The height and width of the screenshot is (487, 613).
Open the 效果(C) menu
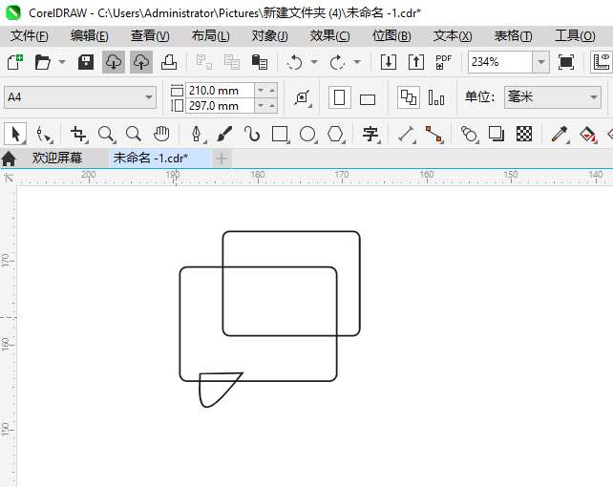tap(329, 35)
